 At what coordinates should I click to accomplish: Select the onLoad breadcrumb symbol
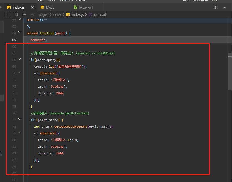[x=100, y=14]
